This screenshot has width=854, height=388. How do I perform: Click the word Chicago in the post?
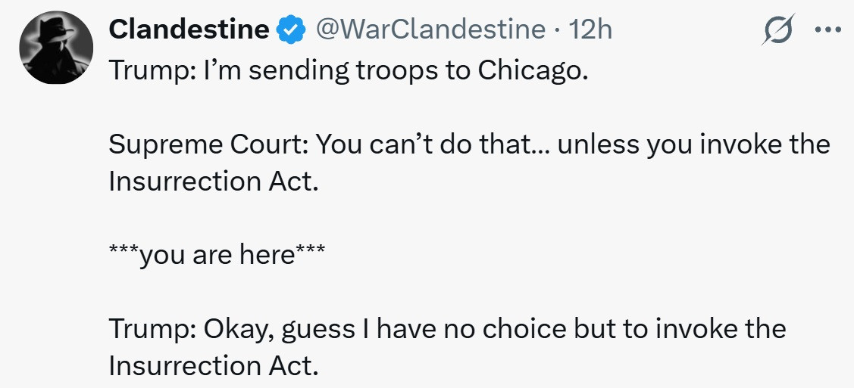coord(532,71)
